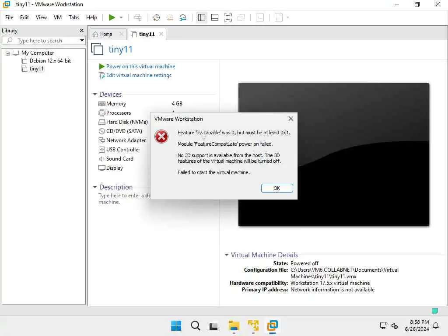Close the VMware Workstation error dialog
The width and height of the screenshot is (448, 336).
tap(291, 119)
